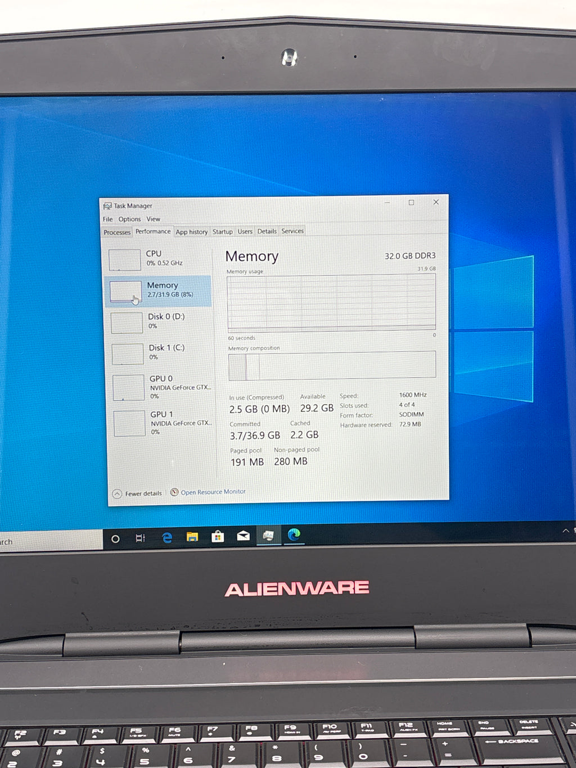Viewport: 576px width, 768px height.
Task: Open the Startup tab
Action: [222, 231]
